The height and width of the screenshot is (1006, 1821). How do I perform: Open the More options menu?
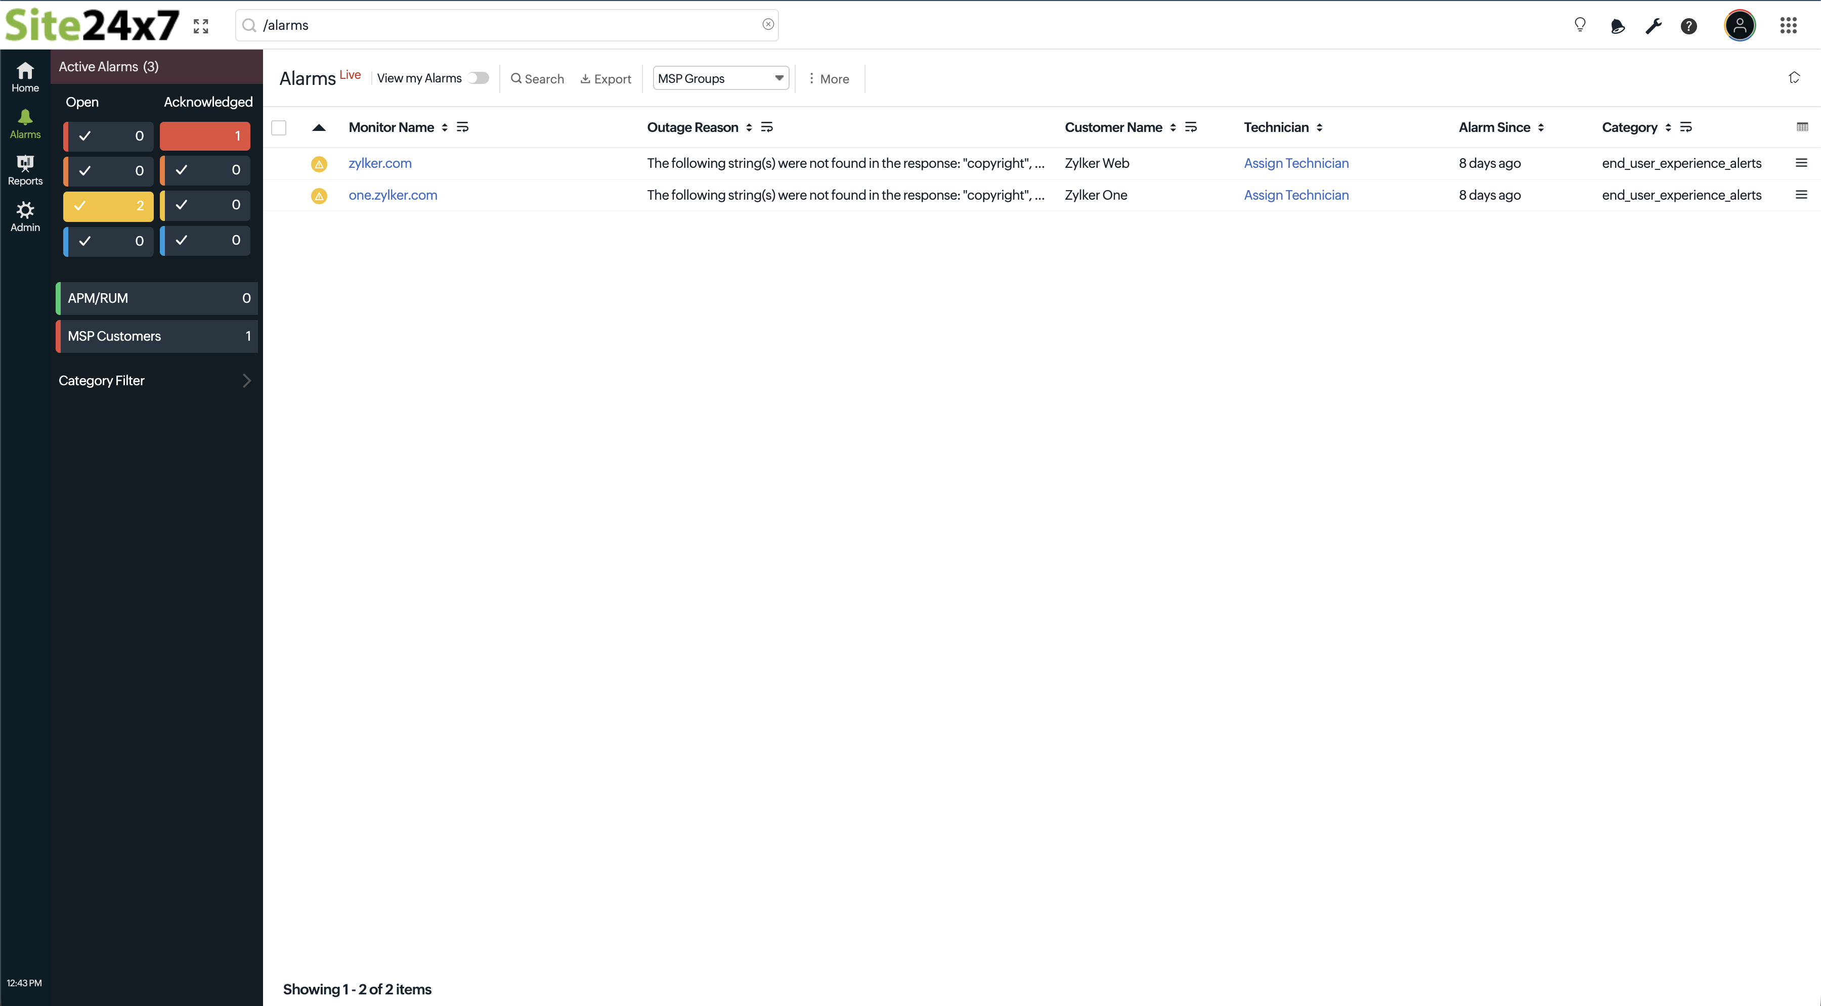point(829,79)
